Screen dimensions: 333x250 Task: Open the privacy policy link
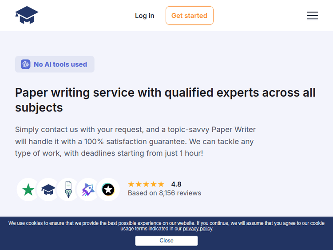coord(198,229)
